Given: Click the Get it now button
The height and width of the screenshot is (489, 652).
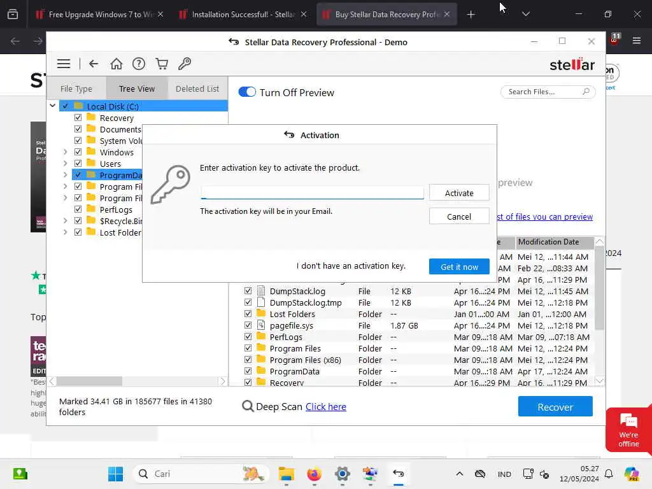Looking at the screenshot, I should (x=459, y=267).
